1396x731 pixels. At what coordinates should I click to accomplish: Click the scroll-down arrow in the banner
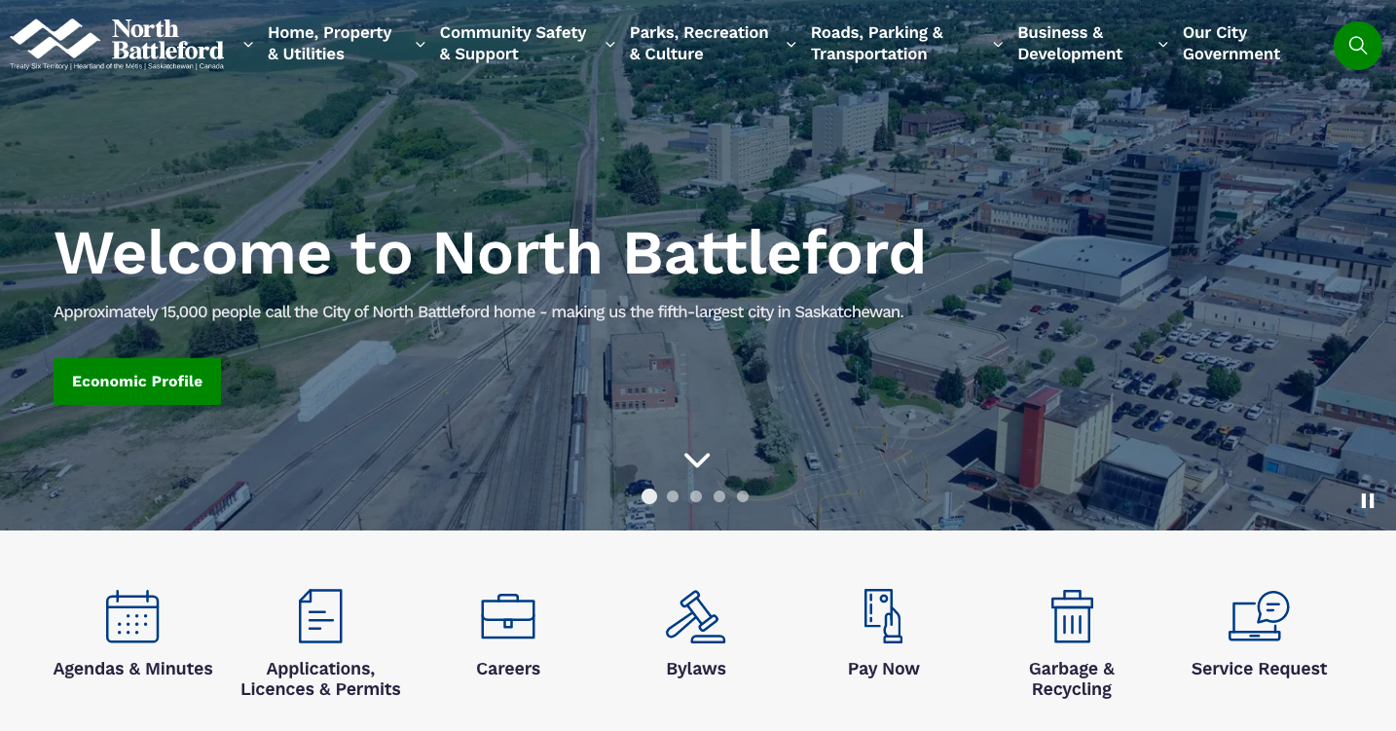point(697,460)
